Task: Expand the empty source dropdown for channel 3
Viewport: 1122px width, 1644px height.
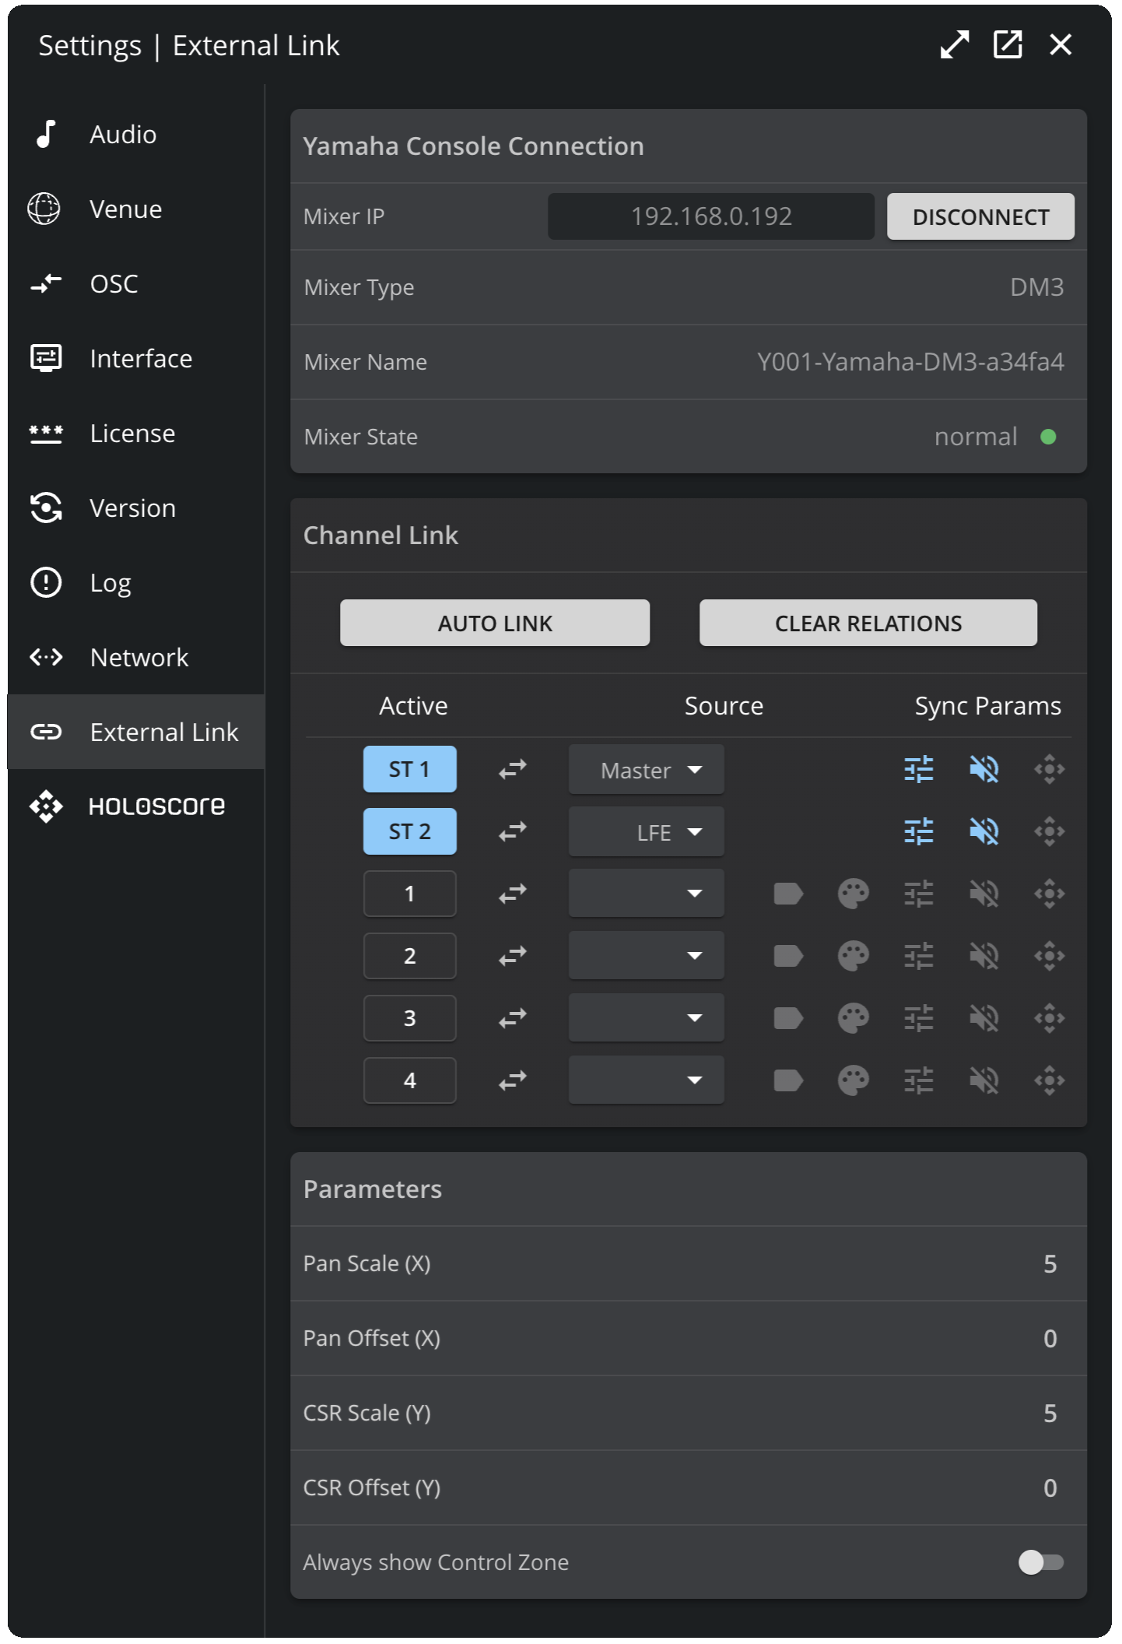Action: [646, 1018]
